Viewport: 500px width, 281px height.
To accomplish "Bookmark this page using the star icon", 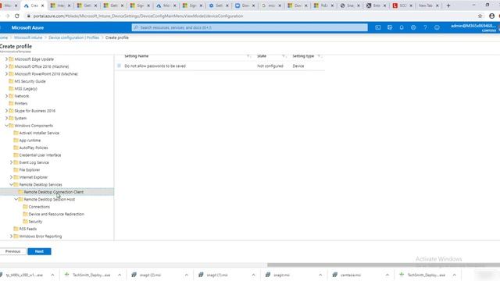I will (480, 16).
